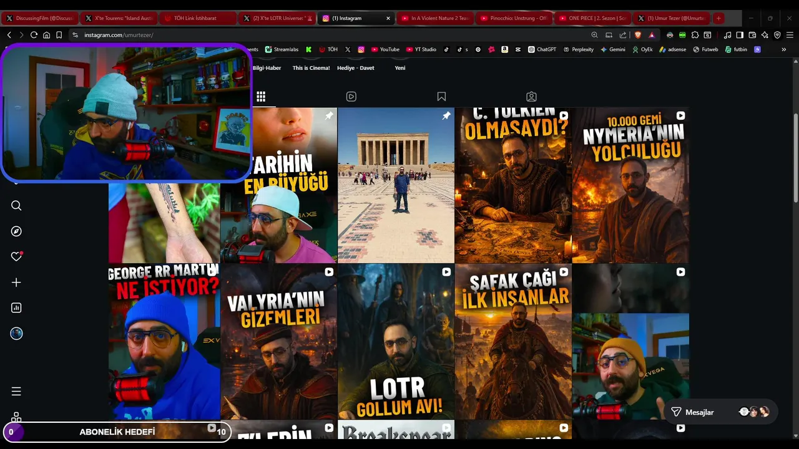Click the page vertical scrollbar
Image resolution: width=799 pixels, height=449 pixels.
[x=795, y=158]
